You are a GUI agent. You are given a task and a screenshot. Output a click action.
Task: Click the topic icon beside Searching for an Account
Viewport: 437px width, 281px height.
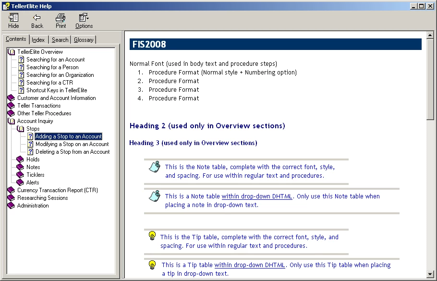21,60
